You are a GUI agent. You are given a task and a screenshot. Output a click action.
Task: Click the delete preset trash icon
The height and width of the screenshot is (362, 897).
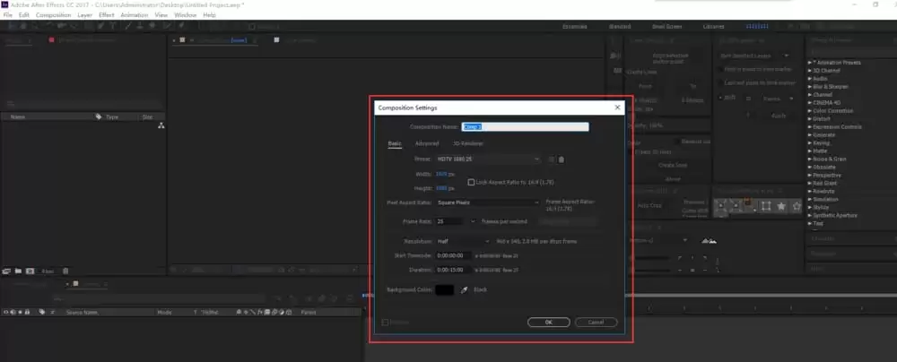(562, 159)
